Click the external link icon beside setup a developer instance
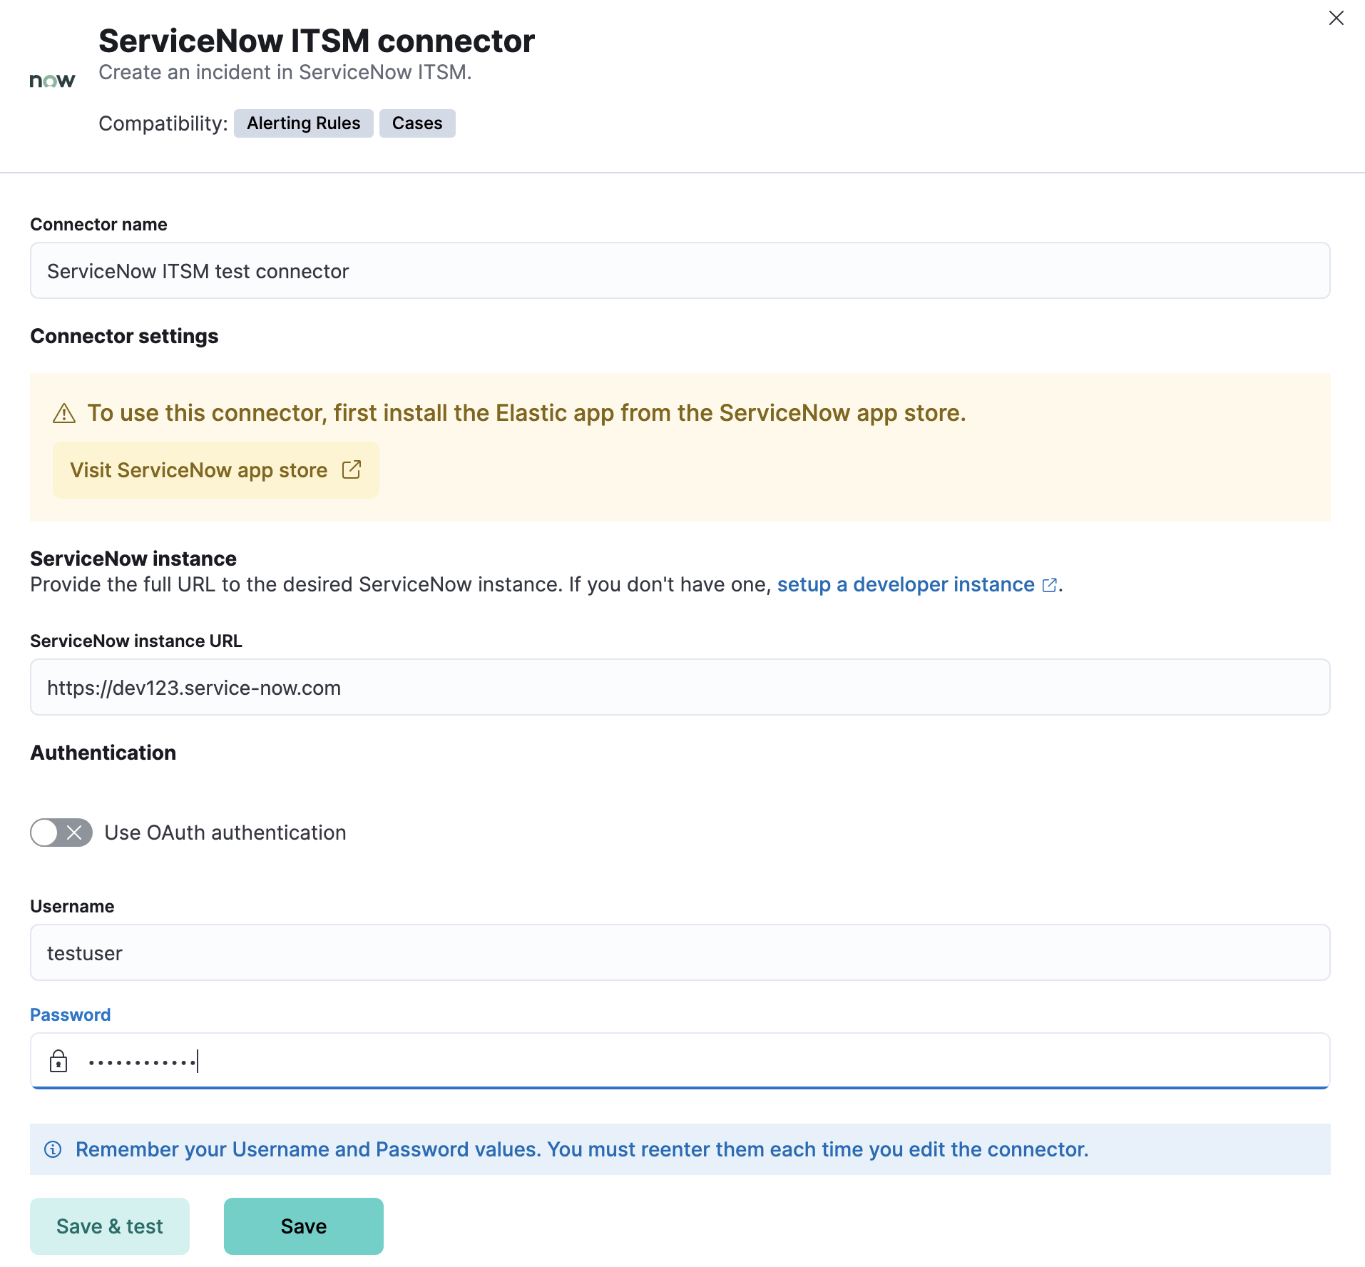The width and height of the screenshot is (1365, 1267). click(x=1049, y=584)
